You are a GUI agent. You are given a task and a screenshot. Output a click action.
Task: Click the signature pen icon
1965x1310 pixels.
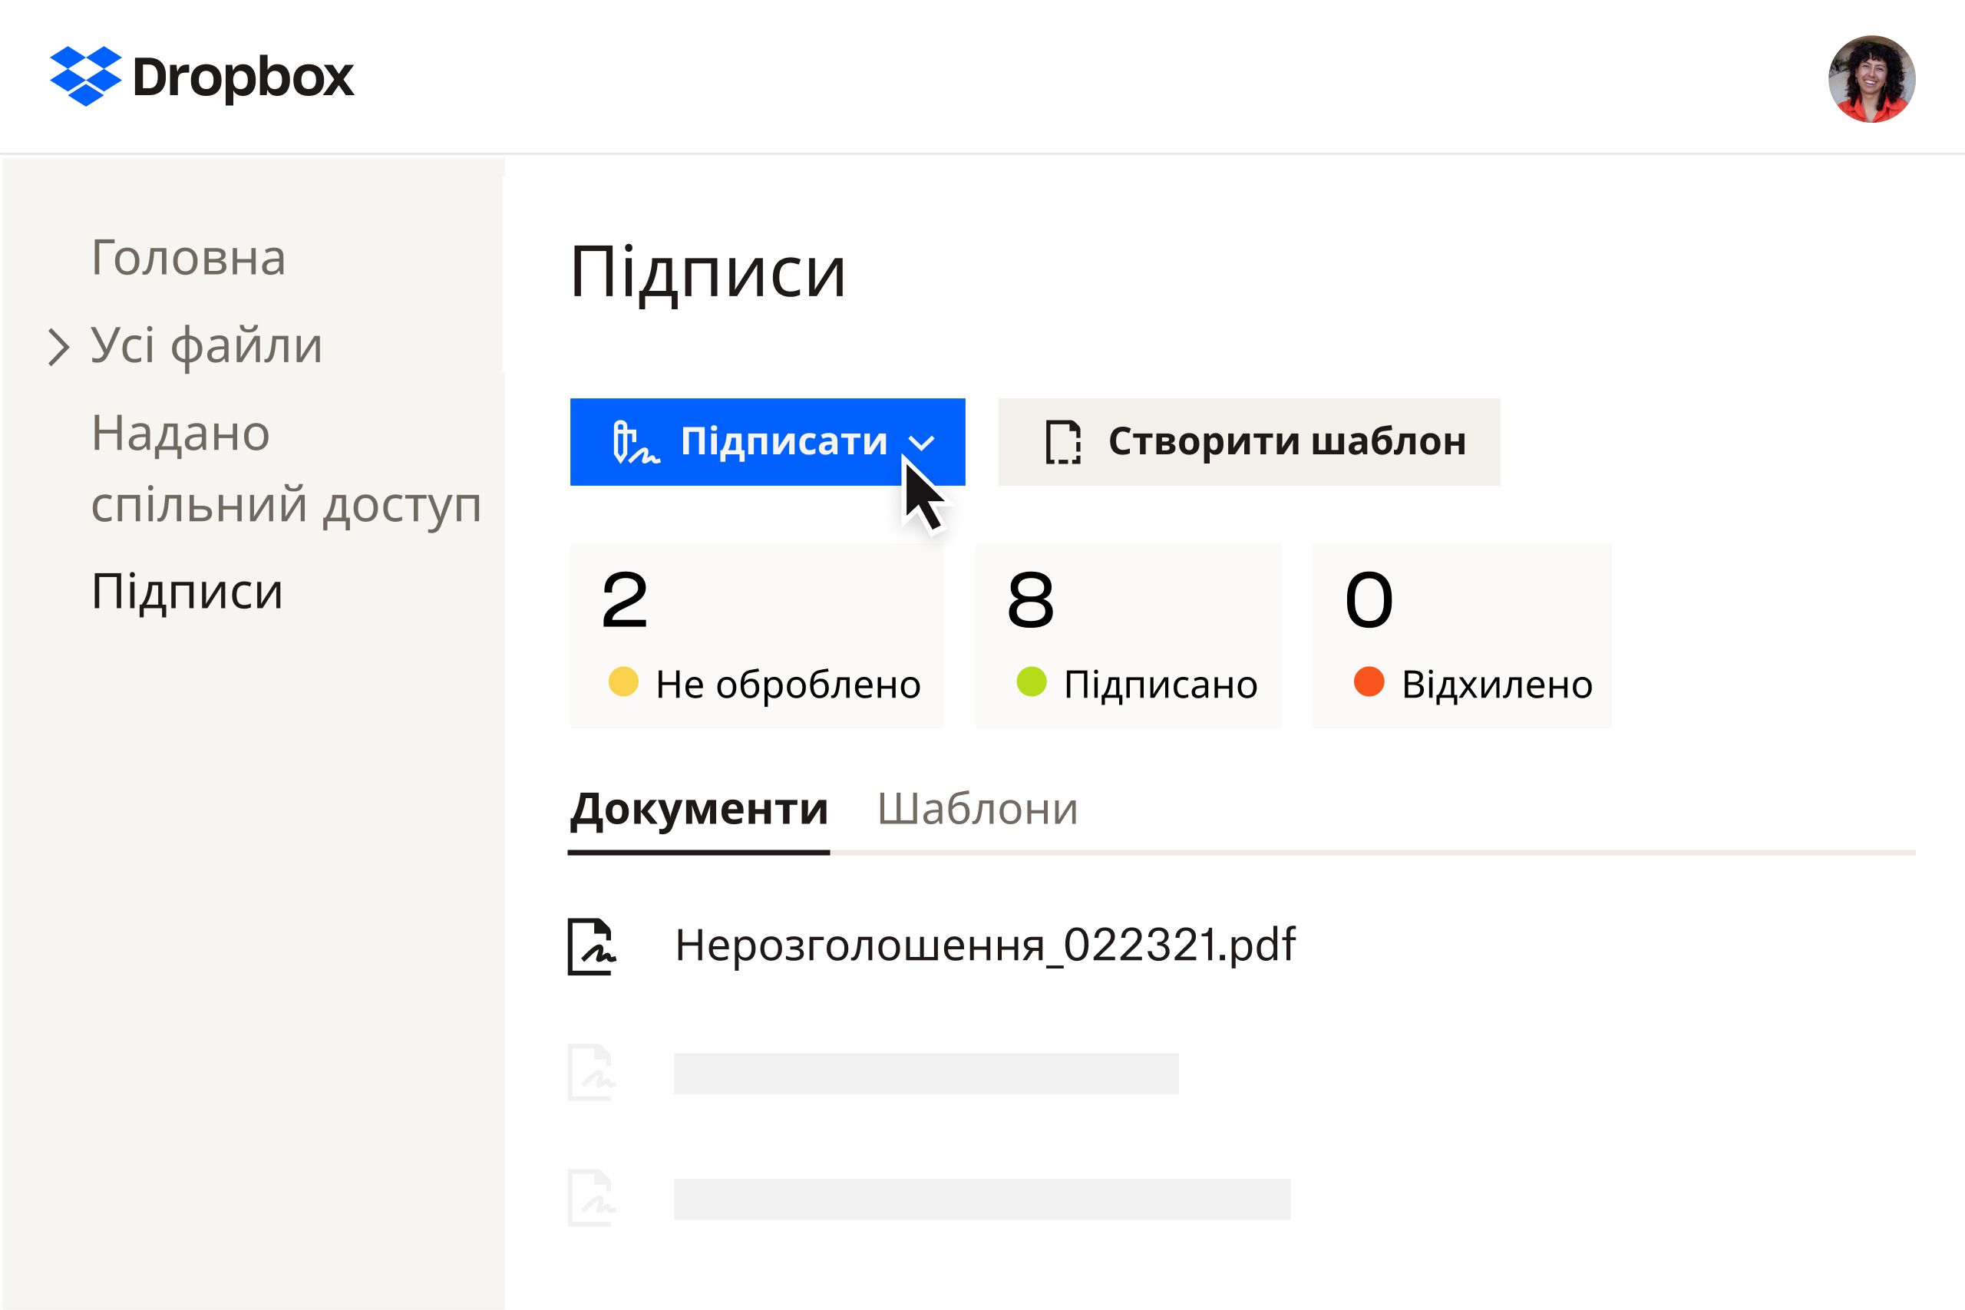(635, 442)
